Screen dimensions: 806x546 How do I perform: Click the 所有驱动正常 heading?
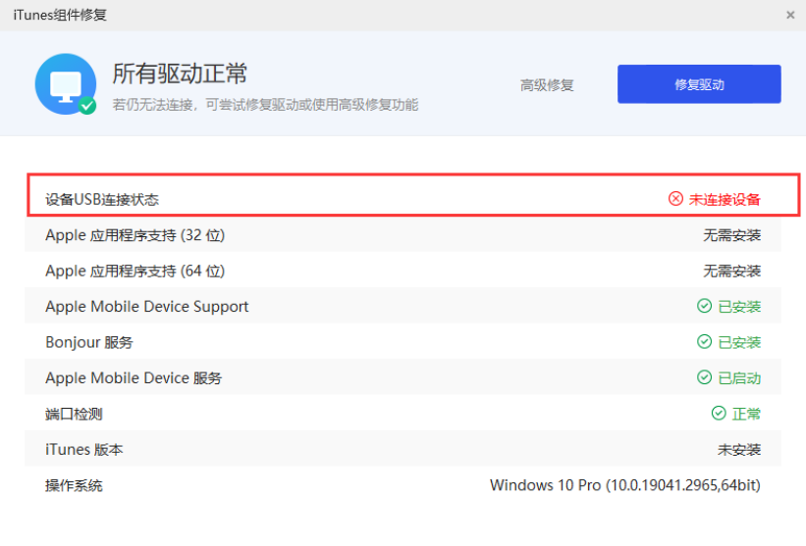click(x=180, y=74)
